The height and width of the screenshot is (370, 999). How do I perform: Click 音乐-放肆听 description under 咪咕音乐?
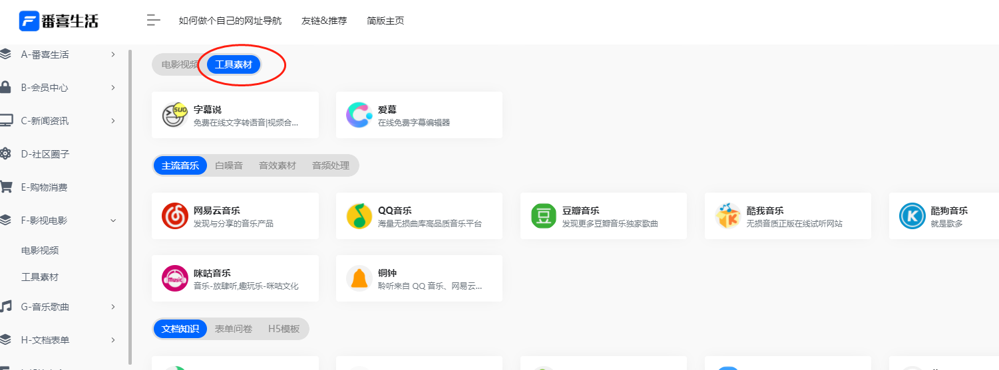tap(246, 286)
